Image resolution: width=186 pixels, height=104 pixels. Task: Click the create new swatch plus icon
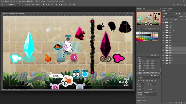155,55
